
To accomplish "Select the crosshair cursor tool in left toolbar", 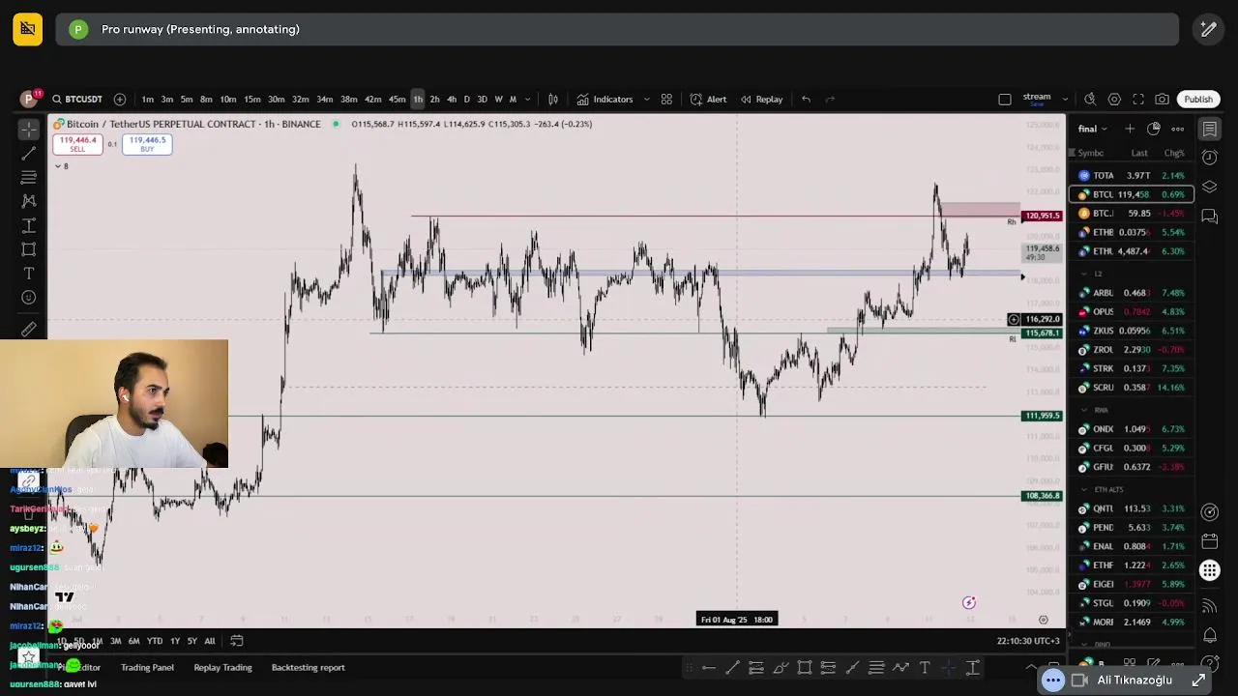I will coord(29,130).
